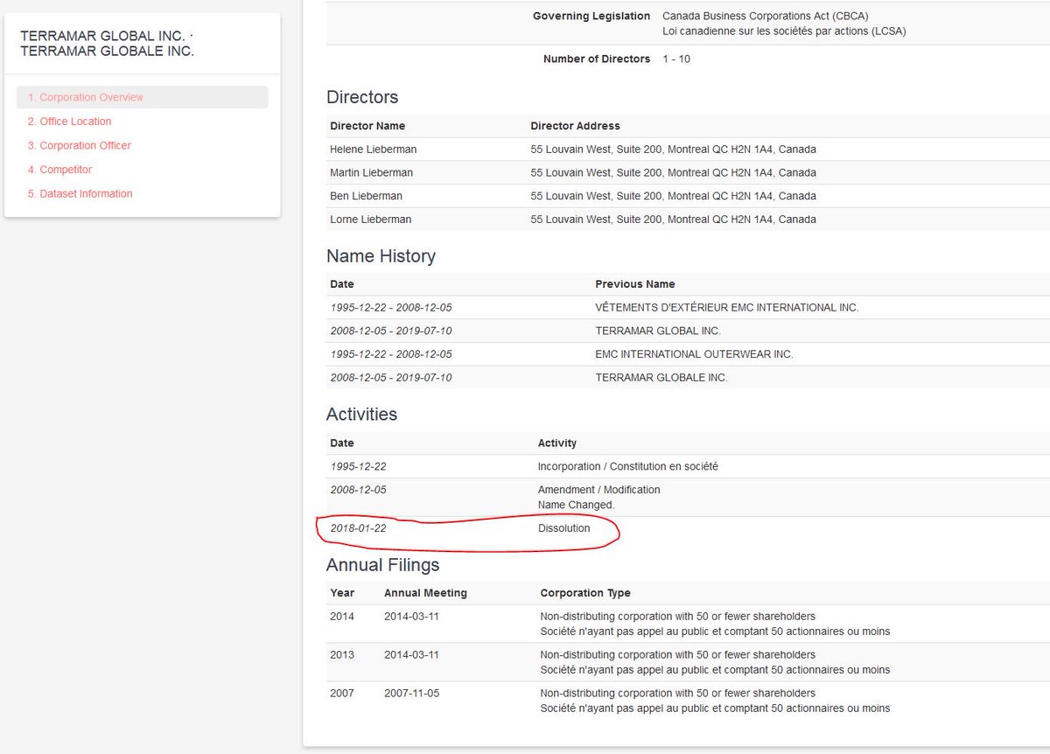This screenshot has width=1050, height=754.
Task: Select Loi canadienne sur les sociétés par actions text
Action: (784, 31)
